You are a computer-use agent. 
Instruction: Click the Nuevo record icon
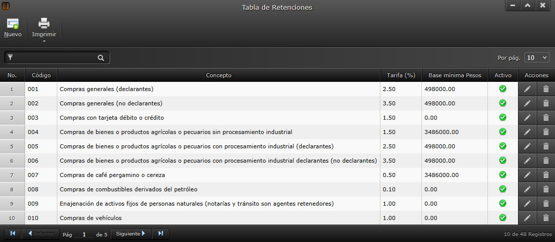pyautogui.click(x=13, y=24)
